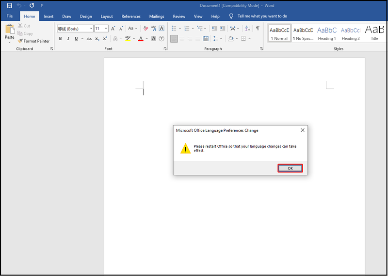Click the Redo/Repeat icon in title bar
Screen dimensions: 388x276
(x=32, y=5)
